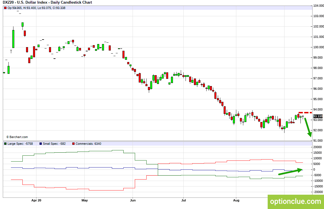The width and height of the screenshot is (324, 209).
Task: Click the highlighted current price label 93.338
Action: [x=318, y=116]
